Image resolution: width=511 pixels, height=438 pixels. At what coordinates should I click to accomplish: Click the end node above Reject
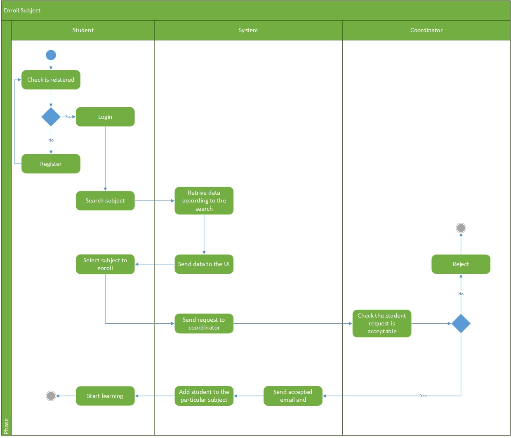coord(461,228)
